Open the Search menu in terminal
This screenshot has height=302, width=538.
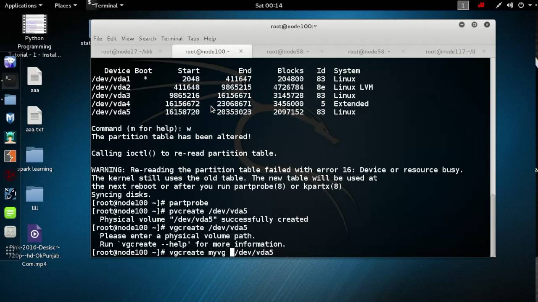tap(148, 39)
